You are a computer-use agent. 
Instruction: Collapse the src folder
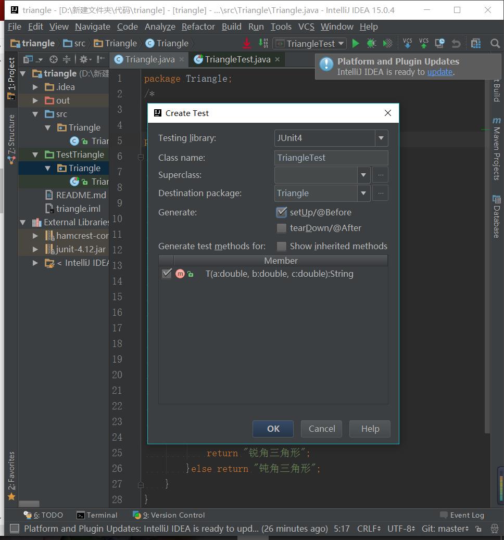click(35, 114)
